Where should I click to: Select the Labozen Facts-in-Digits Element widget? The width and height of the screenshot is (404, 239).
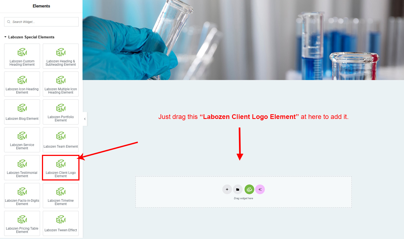coord(22,196)
